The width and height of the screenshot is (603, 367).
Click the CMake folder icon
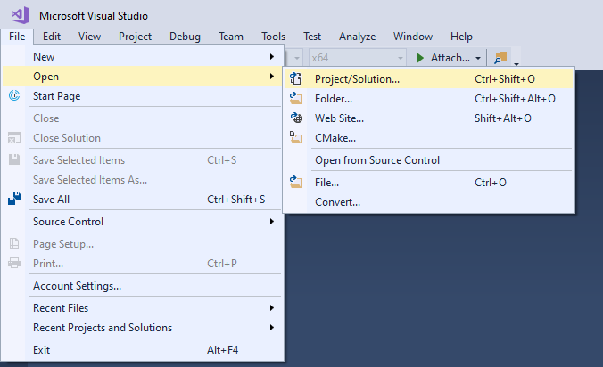coord(296,137)
